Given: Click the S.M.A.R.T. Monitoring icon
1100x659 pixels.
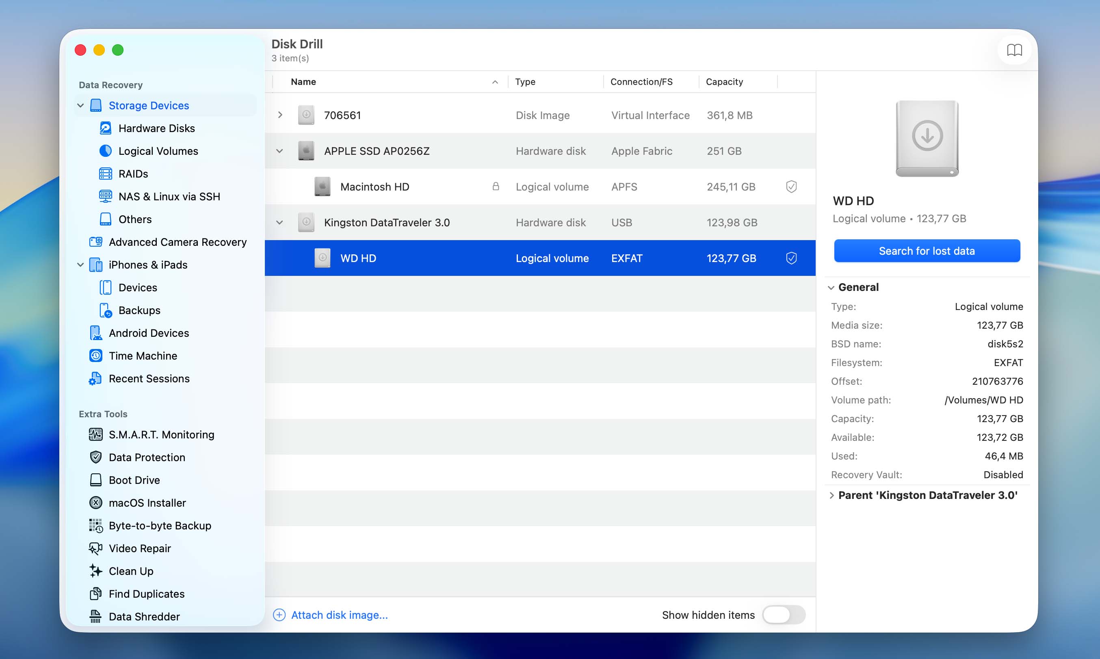Looking at the screenshot, I should click(95, 434).
